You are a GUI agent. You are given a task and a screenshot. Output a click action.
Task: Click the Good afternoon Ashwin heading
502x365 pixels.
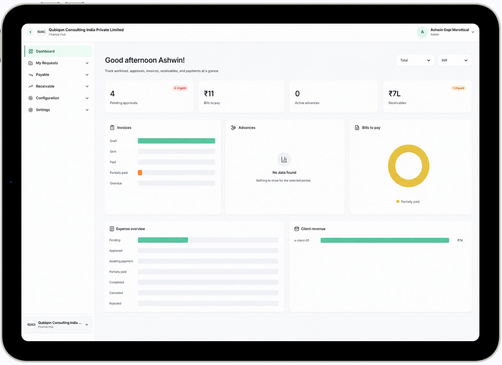[x=145, y=60]
